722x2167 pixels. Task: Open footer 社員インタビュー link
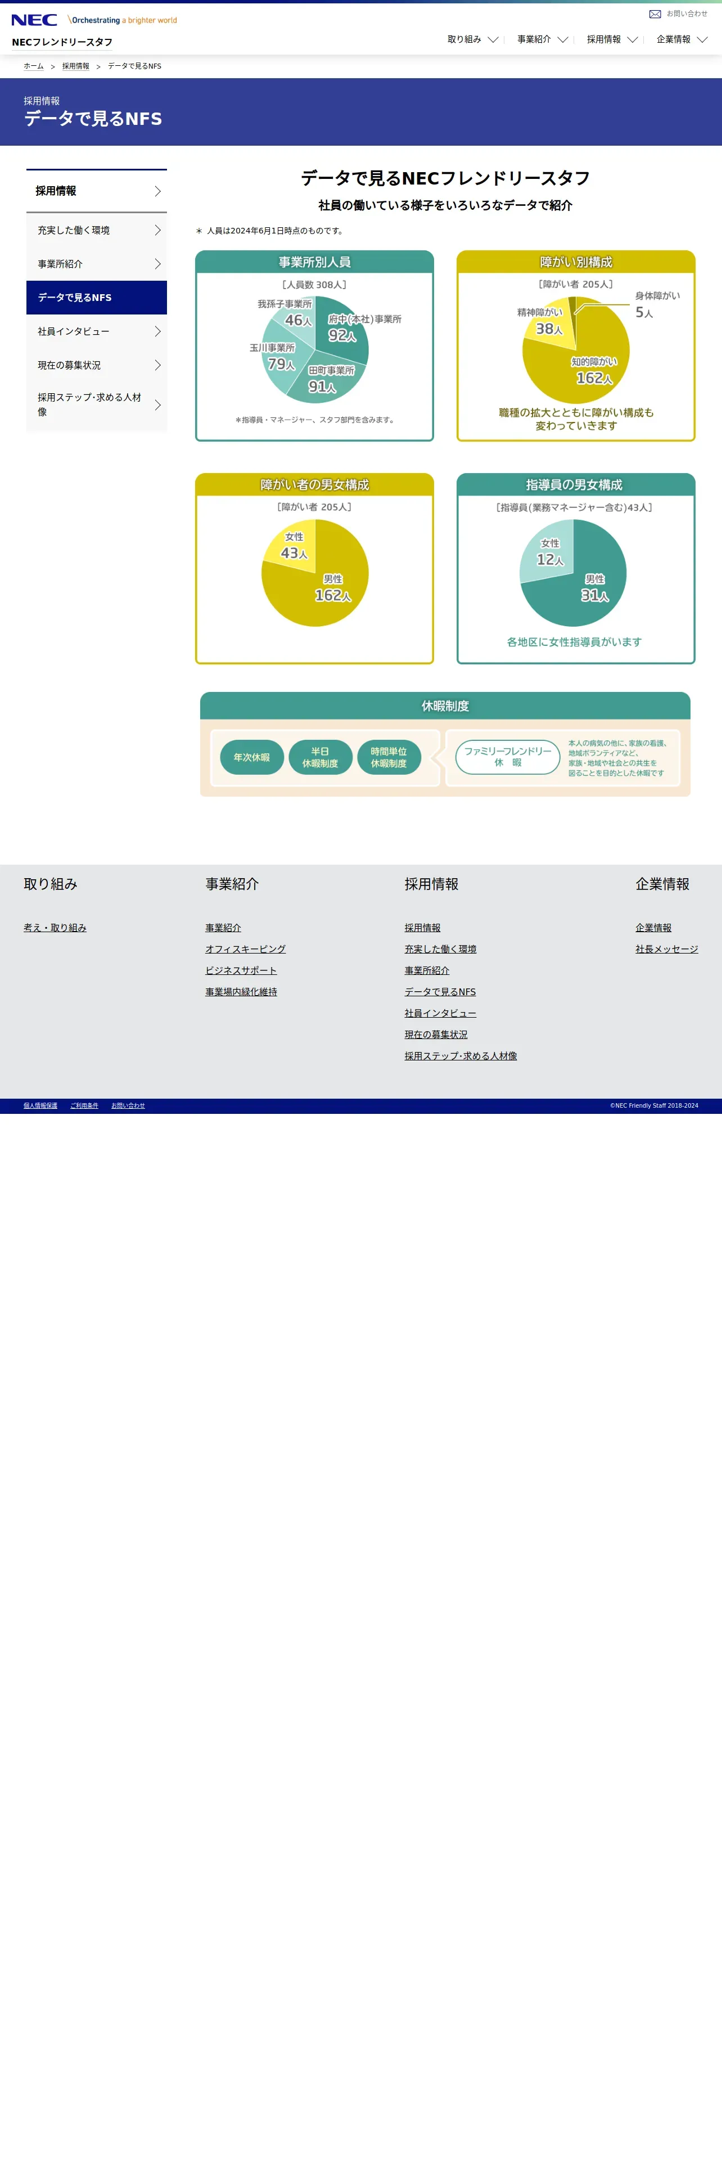440,1013
